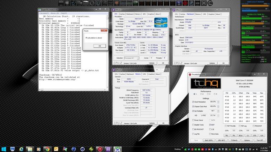Open the Memory tab in CPU-Z mainboard window

point(198,14)
